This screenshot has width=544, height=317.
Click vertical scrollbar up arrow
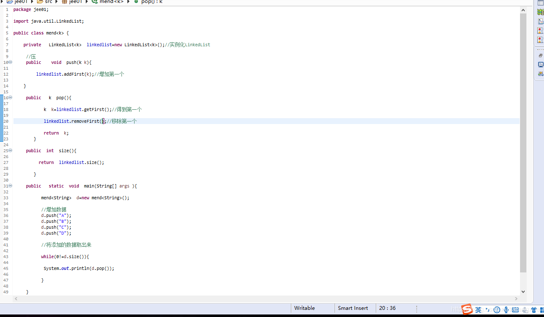523,10
